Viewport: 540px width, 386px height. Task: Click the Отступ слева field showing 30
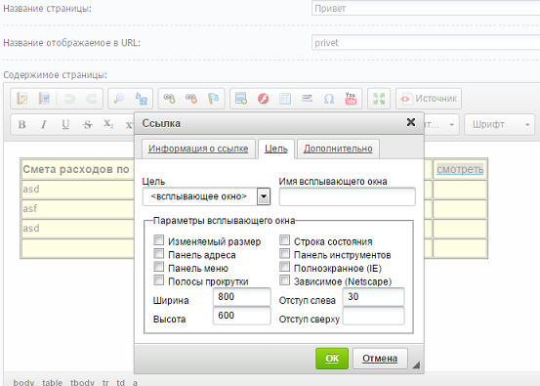click(x=373, y=297)
